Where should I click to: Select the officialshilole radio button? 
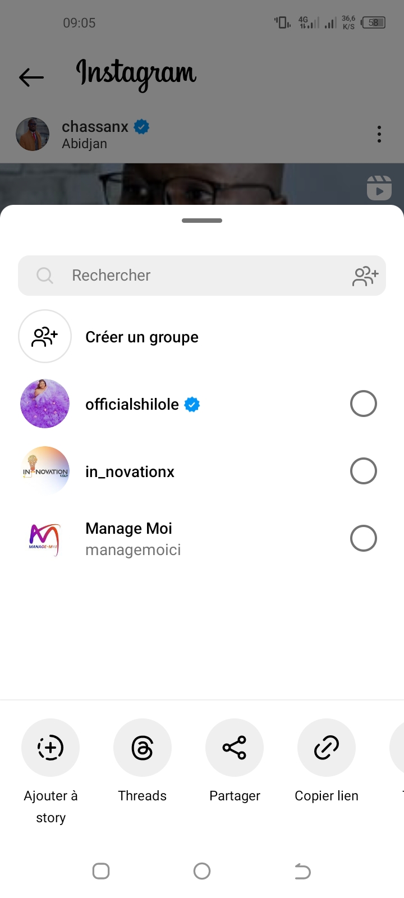tap(363, 404)
